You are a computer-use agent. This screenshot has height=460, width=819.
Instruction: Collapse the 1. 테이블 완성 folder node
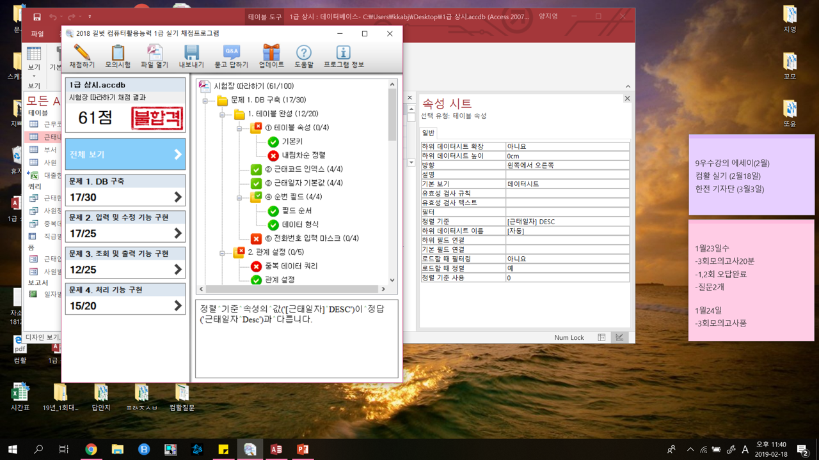222,114
